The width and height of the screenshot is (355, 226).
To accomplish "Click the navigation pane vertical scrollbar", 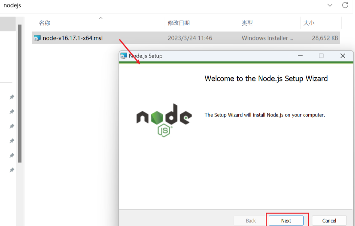I will [20, 94].
